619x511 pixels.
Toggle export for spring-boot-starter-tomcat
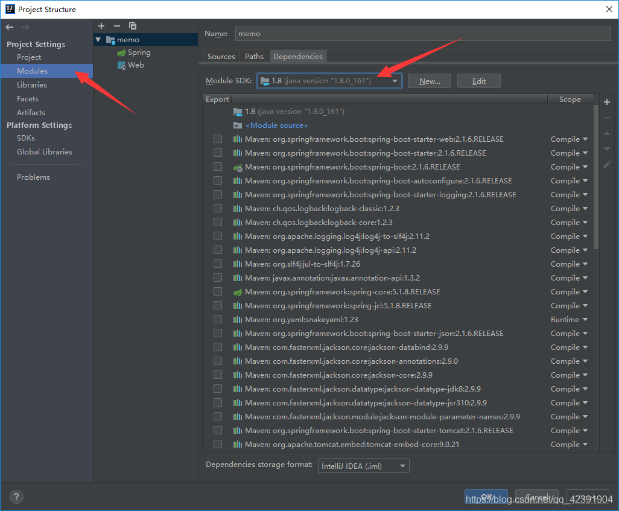pyautogui.click(x=218, y=430)
